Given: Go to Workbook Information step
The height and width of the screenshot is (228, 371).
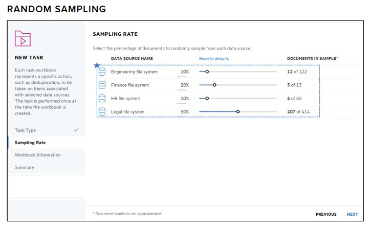Looking at the screenshot, I should 37,155.
